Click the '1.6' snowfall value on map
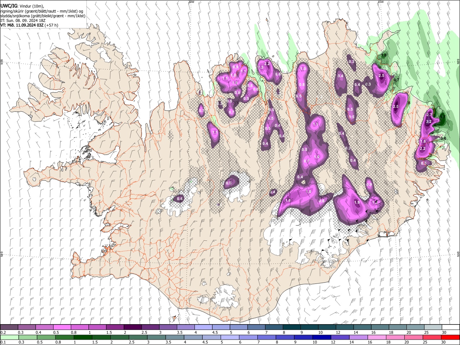 coord(287,200)
